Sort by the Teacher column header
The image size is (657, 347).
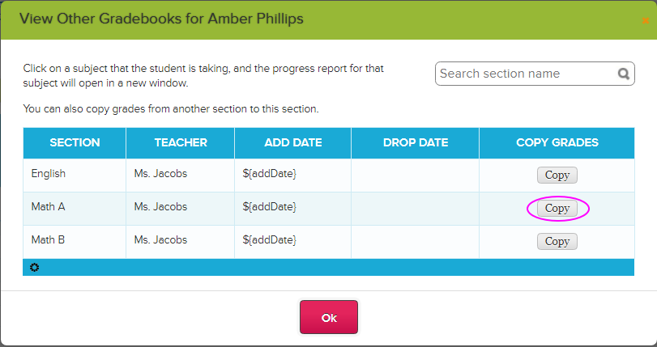pos(181,142)
